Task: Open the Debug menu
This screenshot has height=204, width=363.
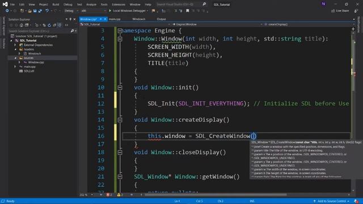Action: pyautogui.click(x=68, y=5)
